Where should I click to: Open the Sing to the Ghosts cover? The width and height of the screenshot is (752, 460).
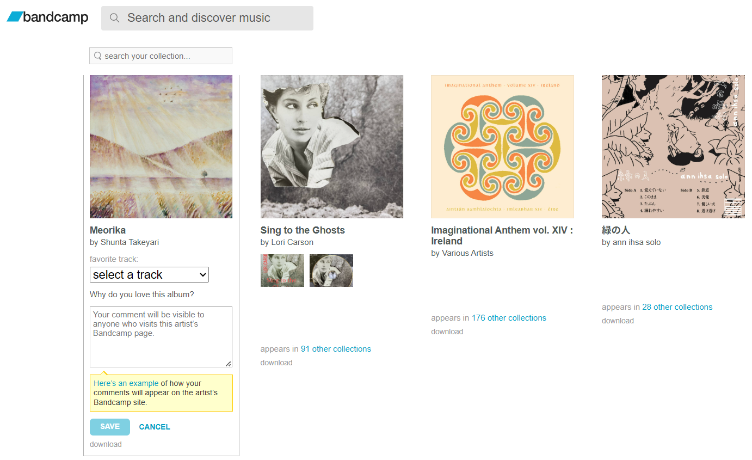(x=332, y=146)
